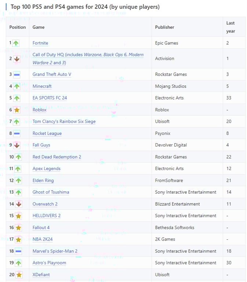Open Tom Clancy's Rainbow Six Siege link
247x282 pixels.
pyautogui.click(x=64, y=122)
